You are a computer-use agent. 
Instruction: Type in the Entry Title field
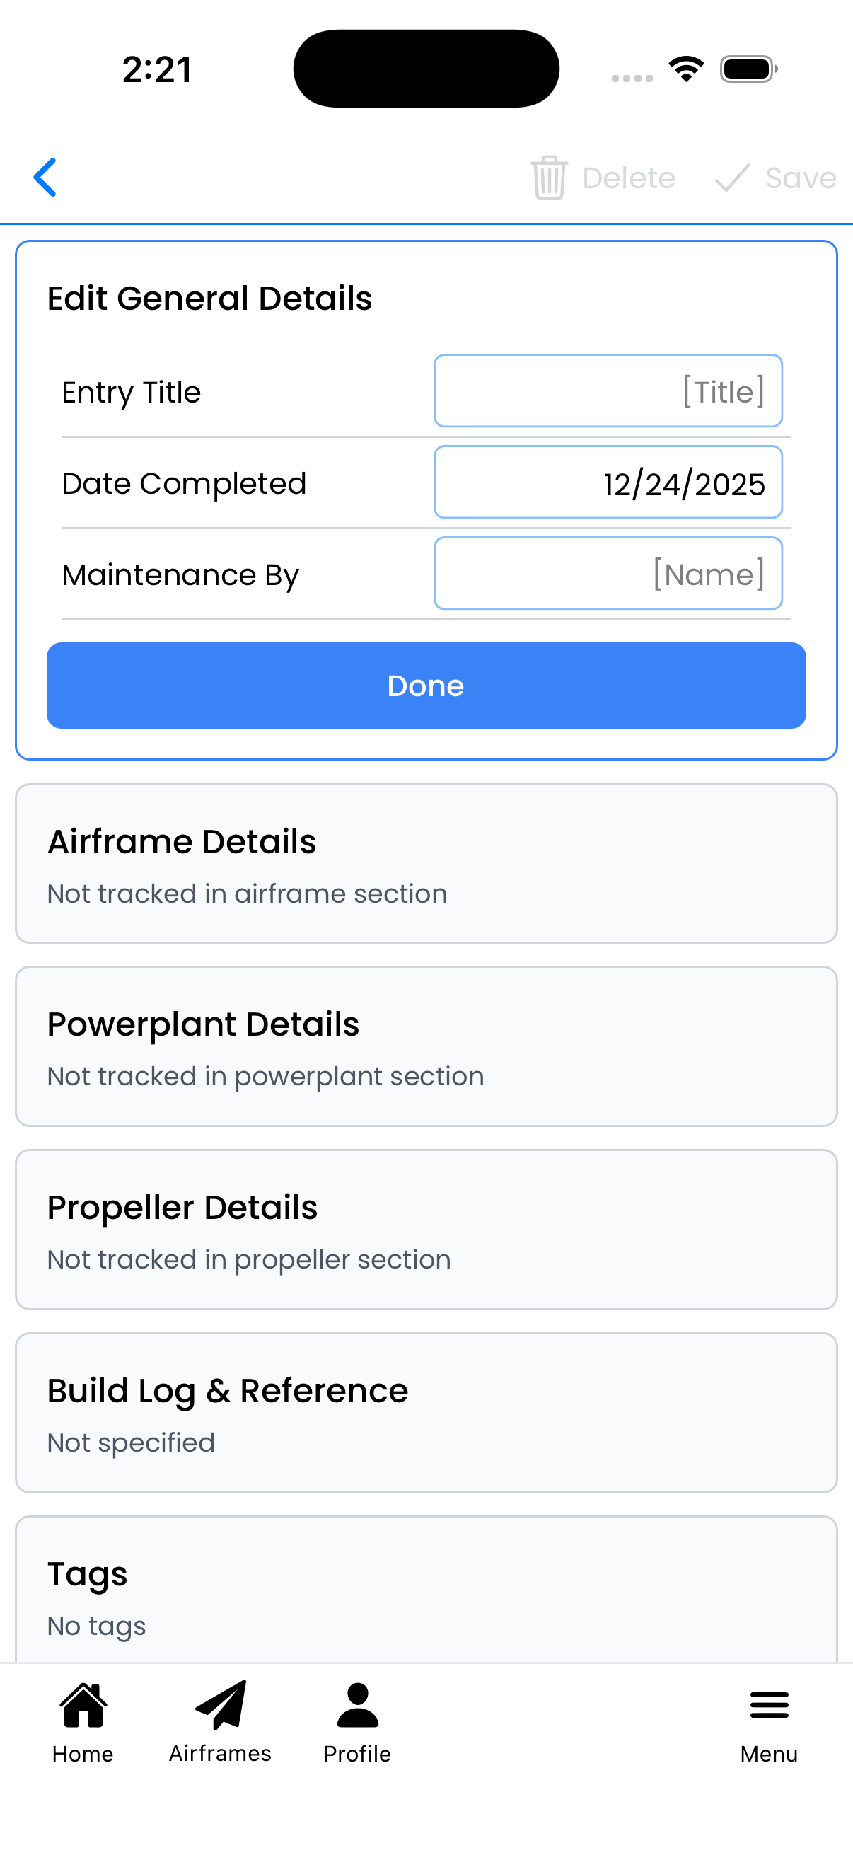(x=608, y=391)
